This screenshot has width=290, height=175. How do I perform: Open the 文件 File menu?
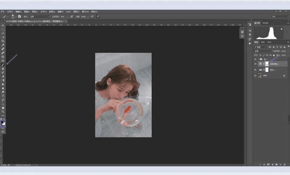10,12
